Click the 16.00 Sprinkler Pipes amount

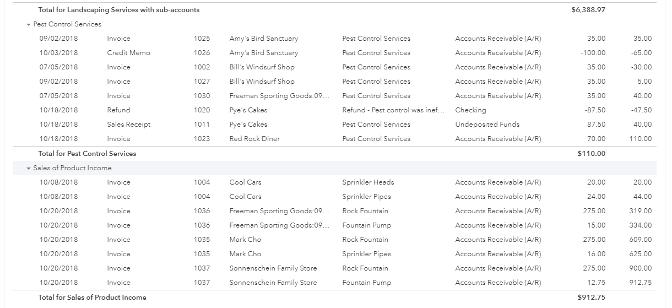pos(597,254)
